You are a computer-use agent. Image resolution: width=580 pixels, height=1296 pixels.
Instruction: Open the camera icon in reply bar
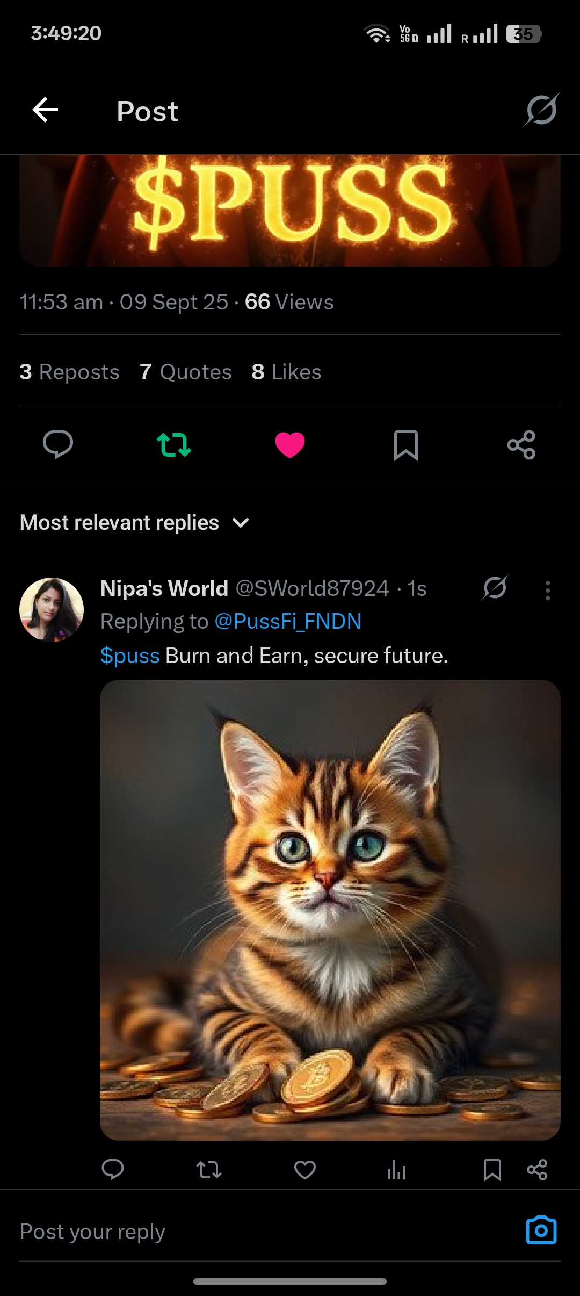pos(541,1230)
